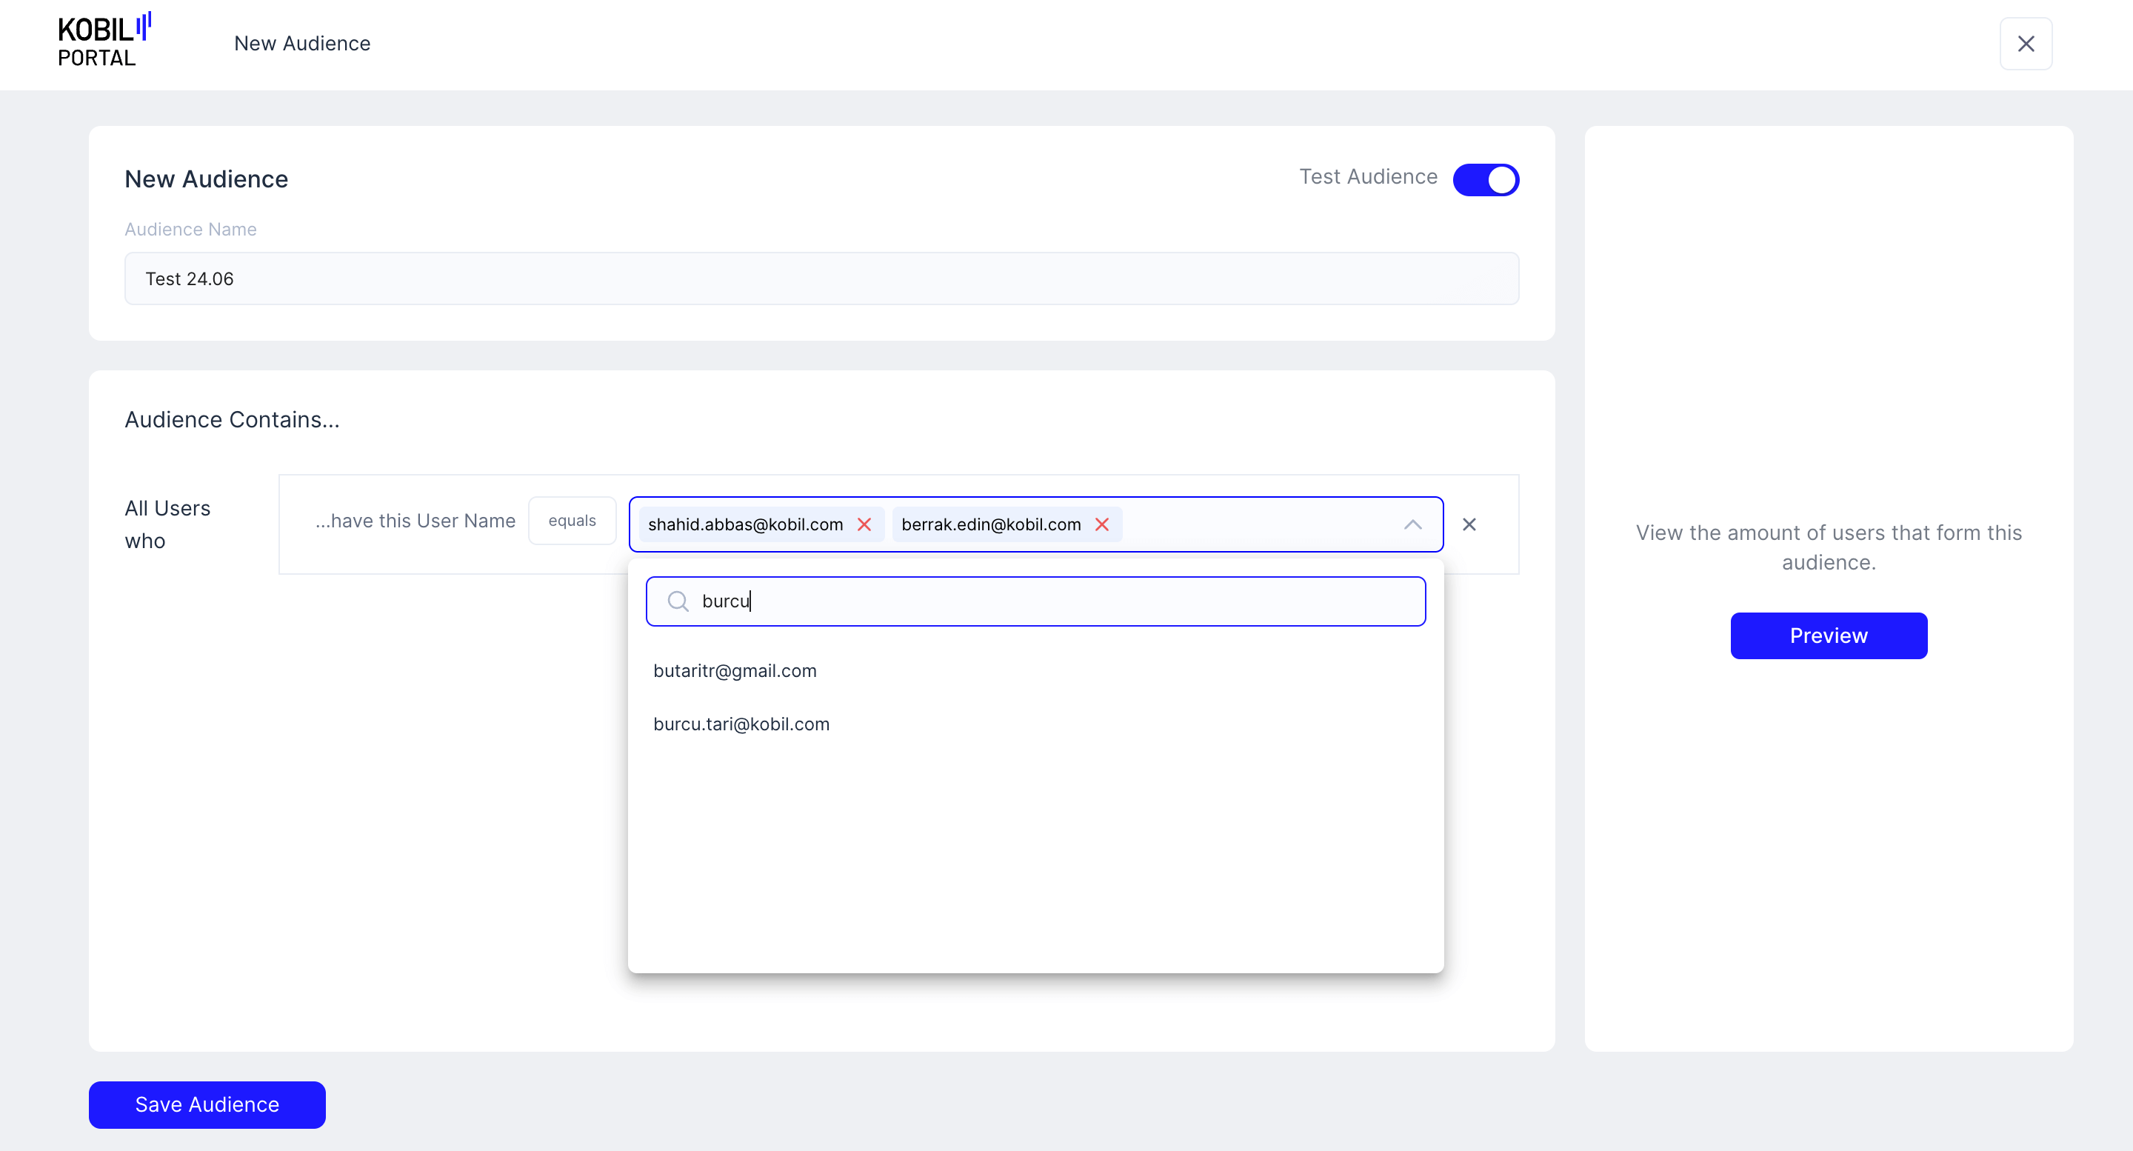Click the berrak.edin@kobil.com chip

pos(990,524)
